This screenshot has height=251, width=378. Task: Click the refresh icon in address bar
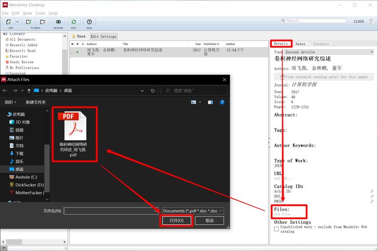(x=153, y=91)
